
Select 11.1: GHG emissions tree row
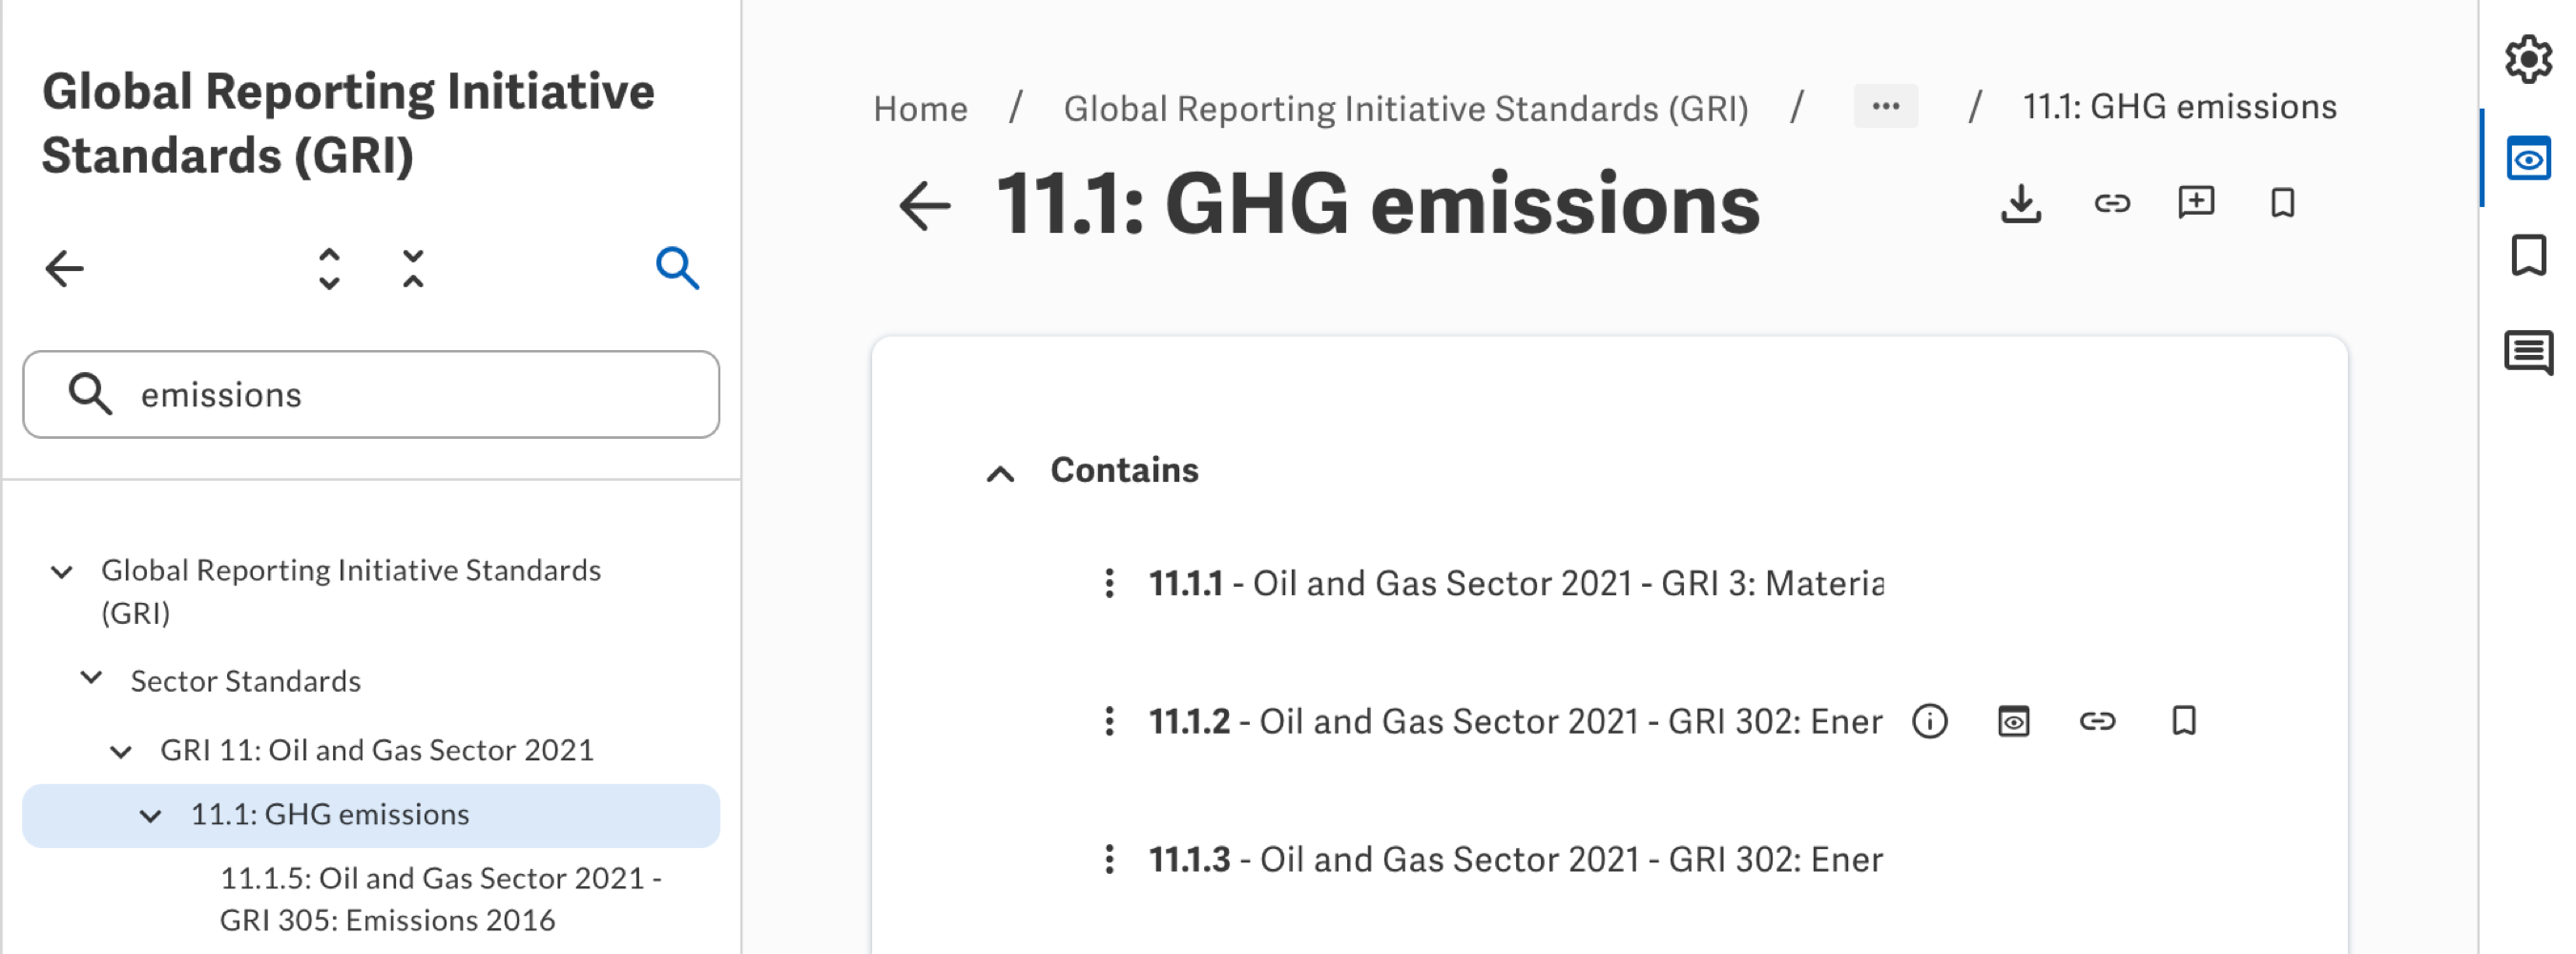[371, 815]
